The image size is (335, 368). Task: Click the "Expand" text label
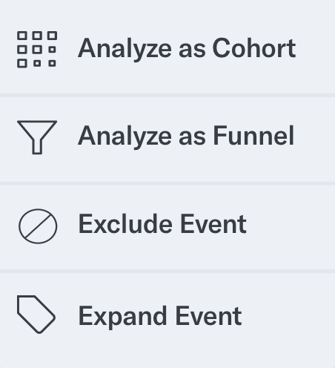(x=123, y=318)
